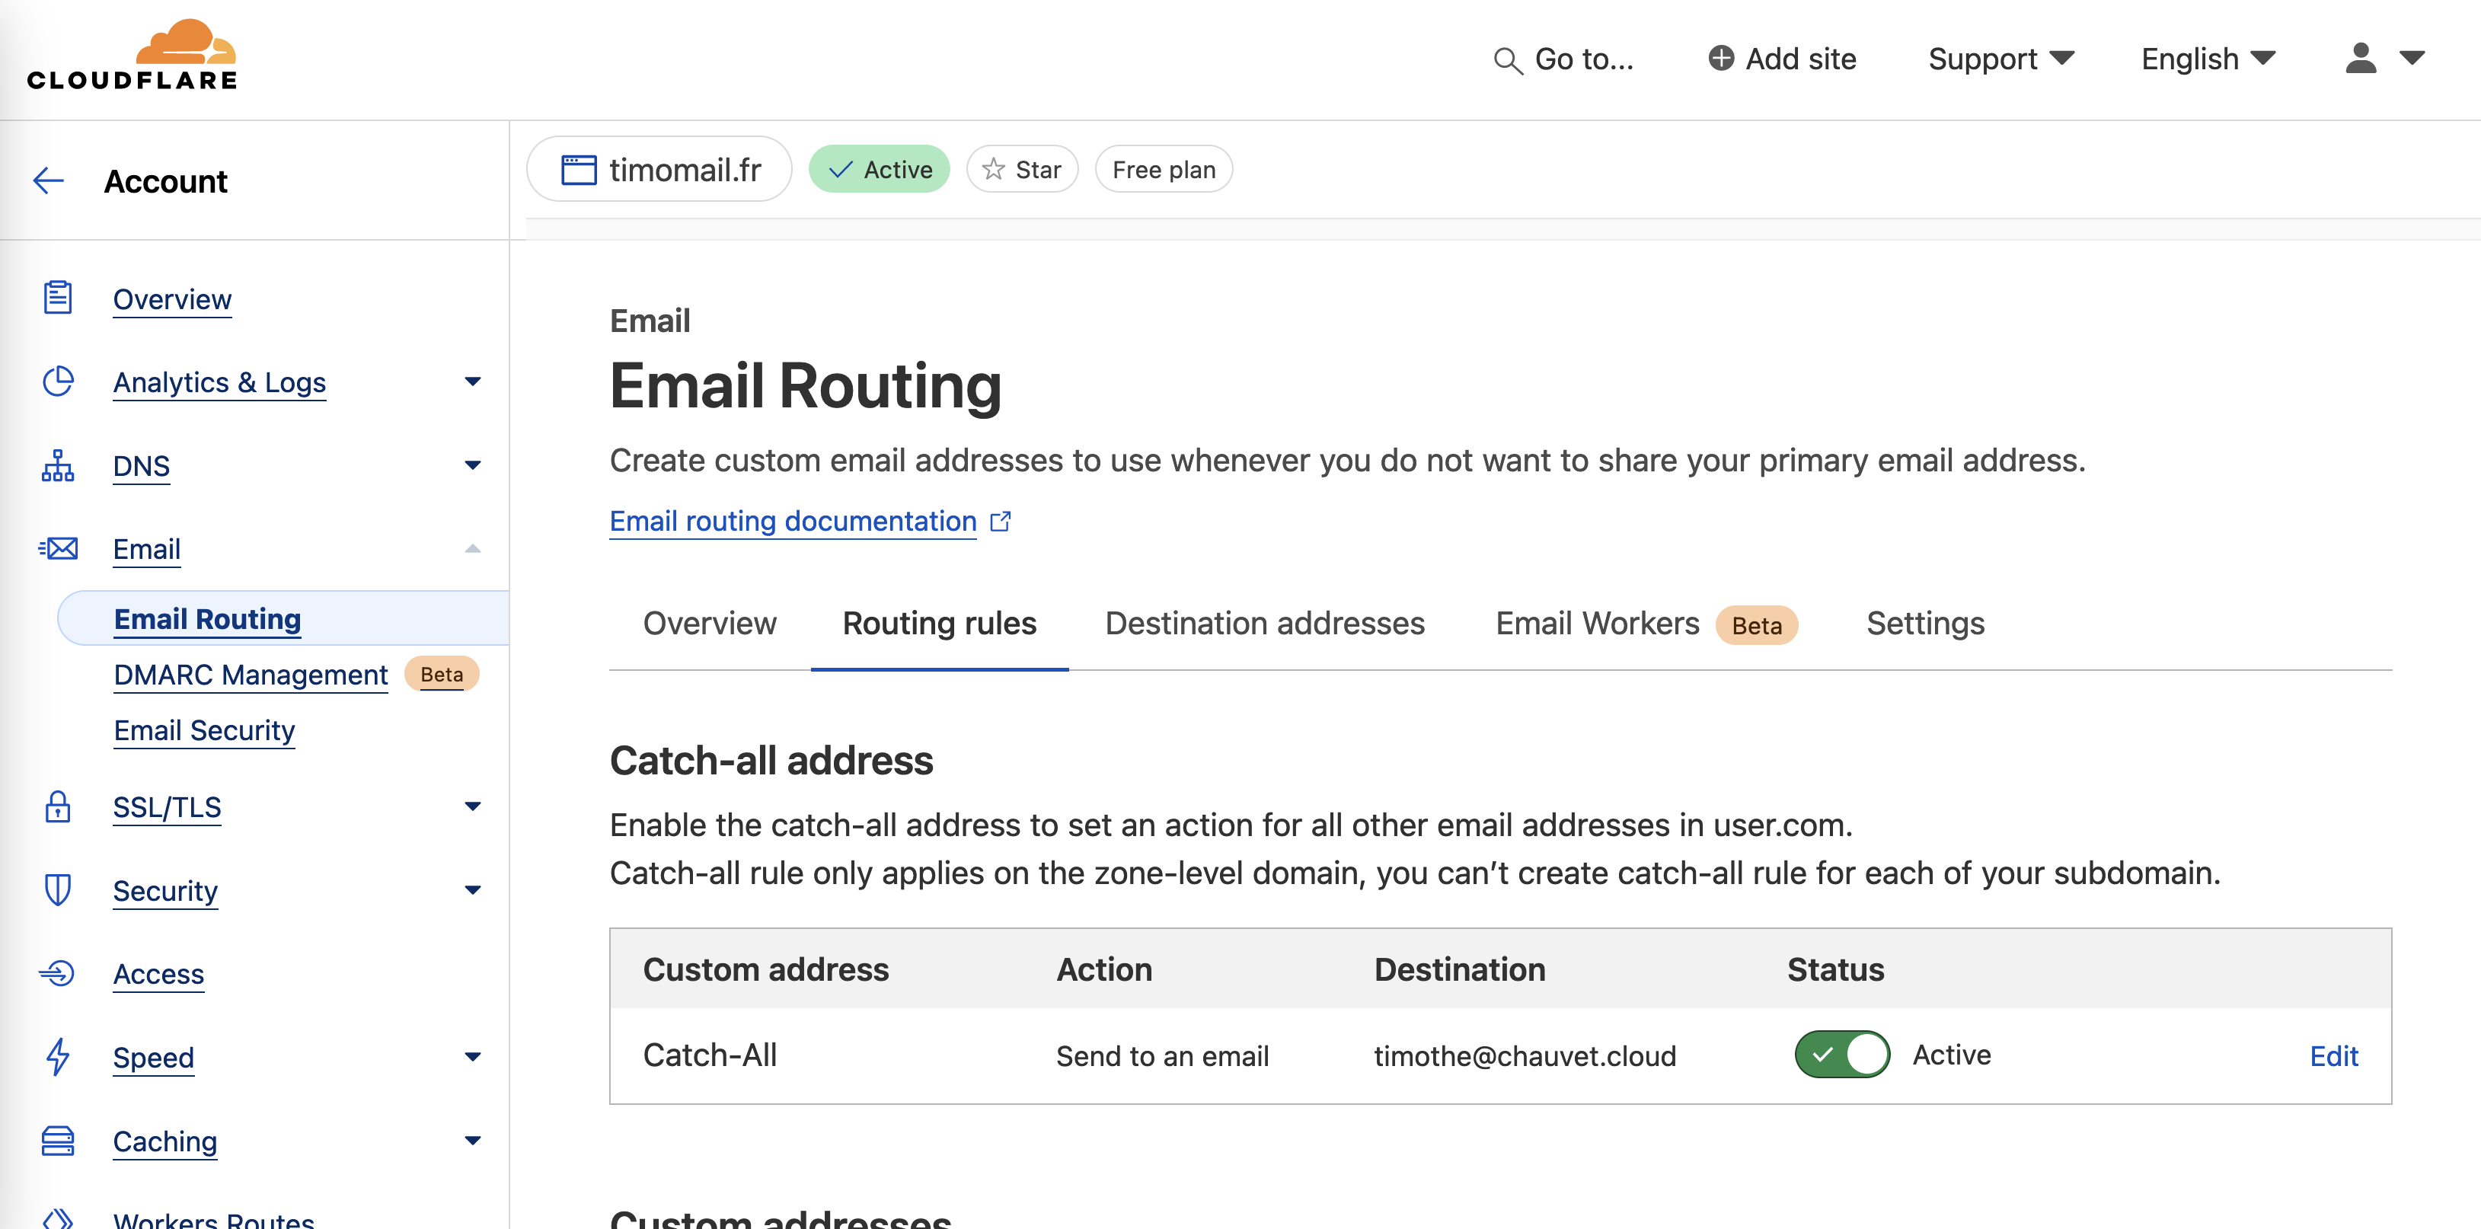
Task: Expand the Security sidebar section
Action: [x=472, y=889]
